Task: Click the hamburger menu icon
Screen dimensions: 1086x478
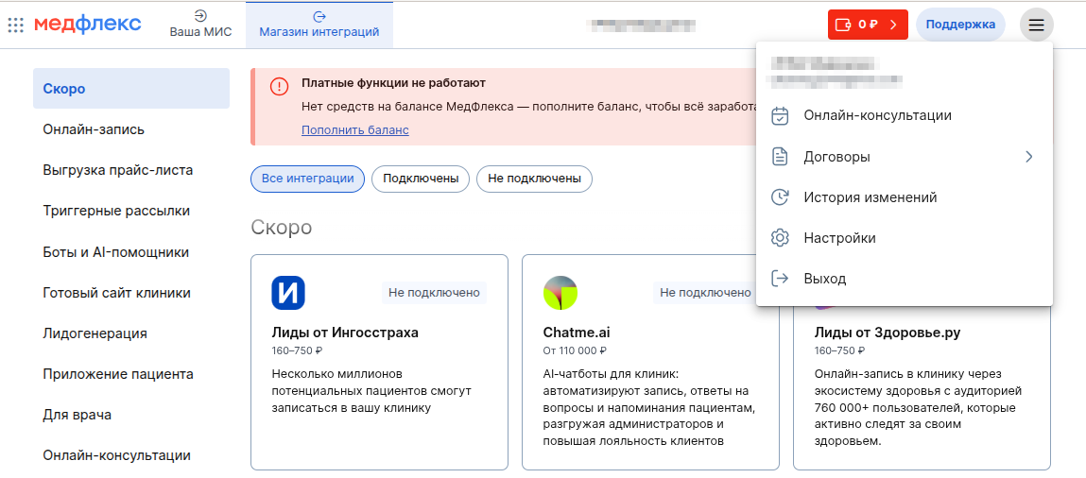Action: 1037,25
